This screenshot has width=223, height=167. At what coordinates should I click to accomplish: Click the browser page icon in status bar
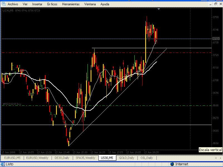click(3, 164)
